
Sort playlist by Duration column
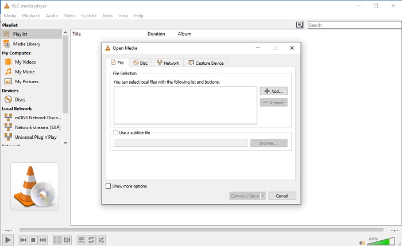161,34
